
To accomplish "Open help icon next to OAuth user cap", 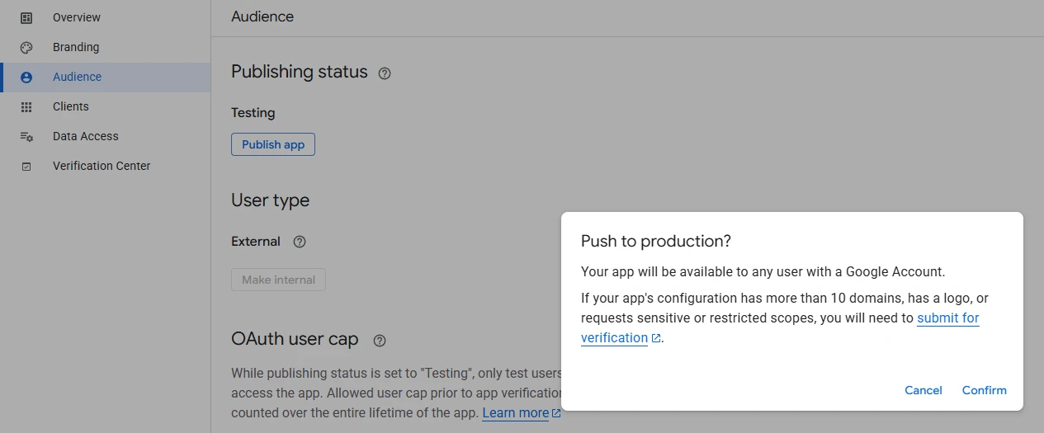I will (380, 340).
